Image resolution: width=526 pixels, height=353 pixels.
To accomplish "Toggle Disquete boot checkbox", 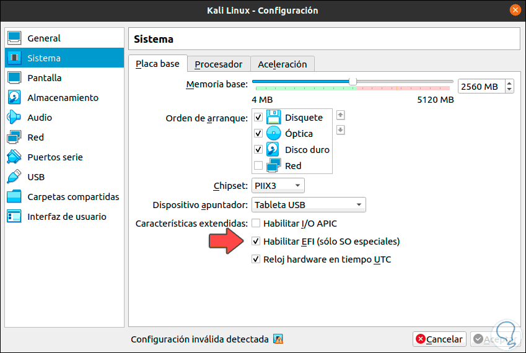I will click(258, 117).
